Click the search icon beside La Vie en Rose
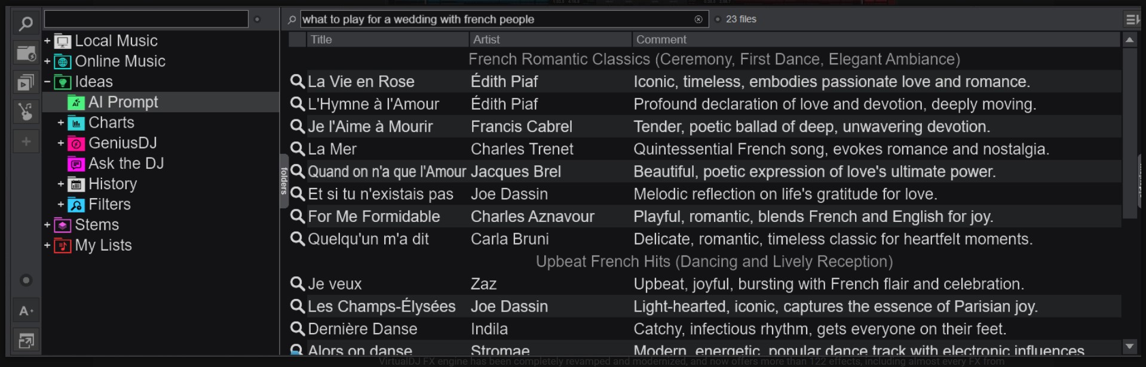Screen dimensions: 1146x367 click(x=297, y=81)
